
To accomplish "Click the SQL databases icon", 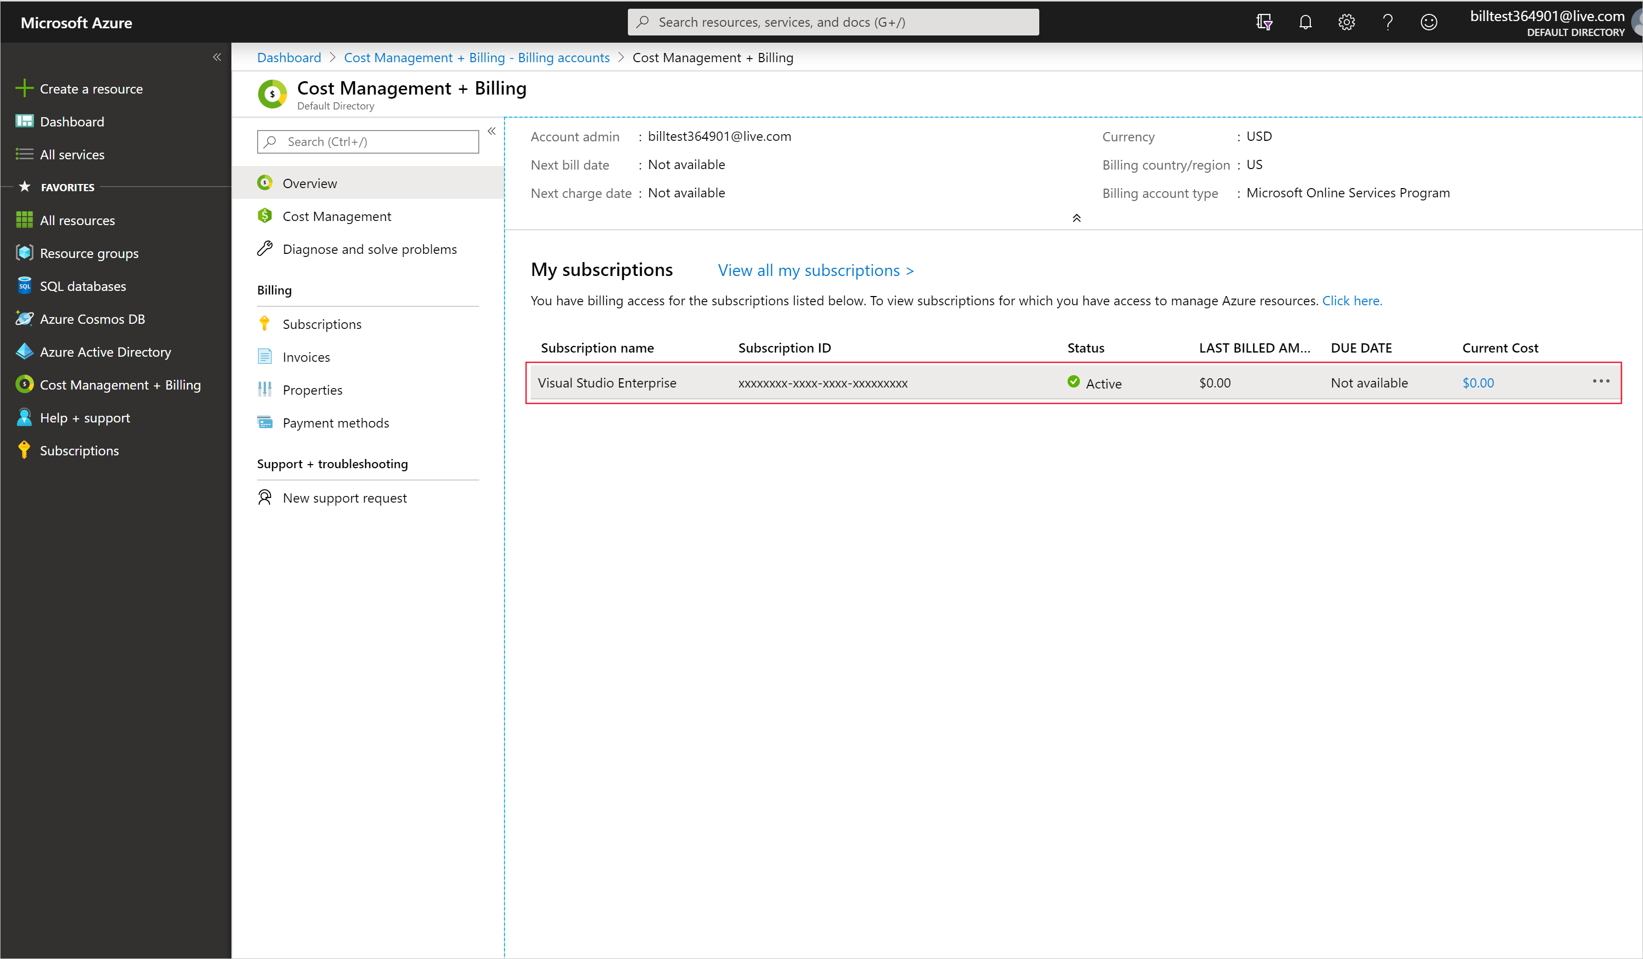I will [x=24, y=286].
